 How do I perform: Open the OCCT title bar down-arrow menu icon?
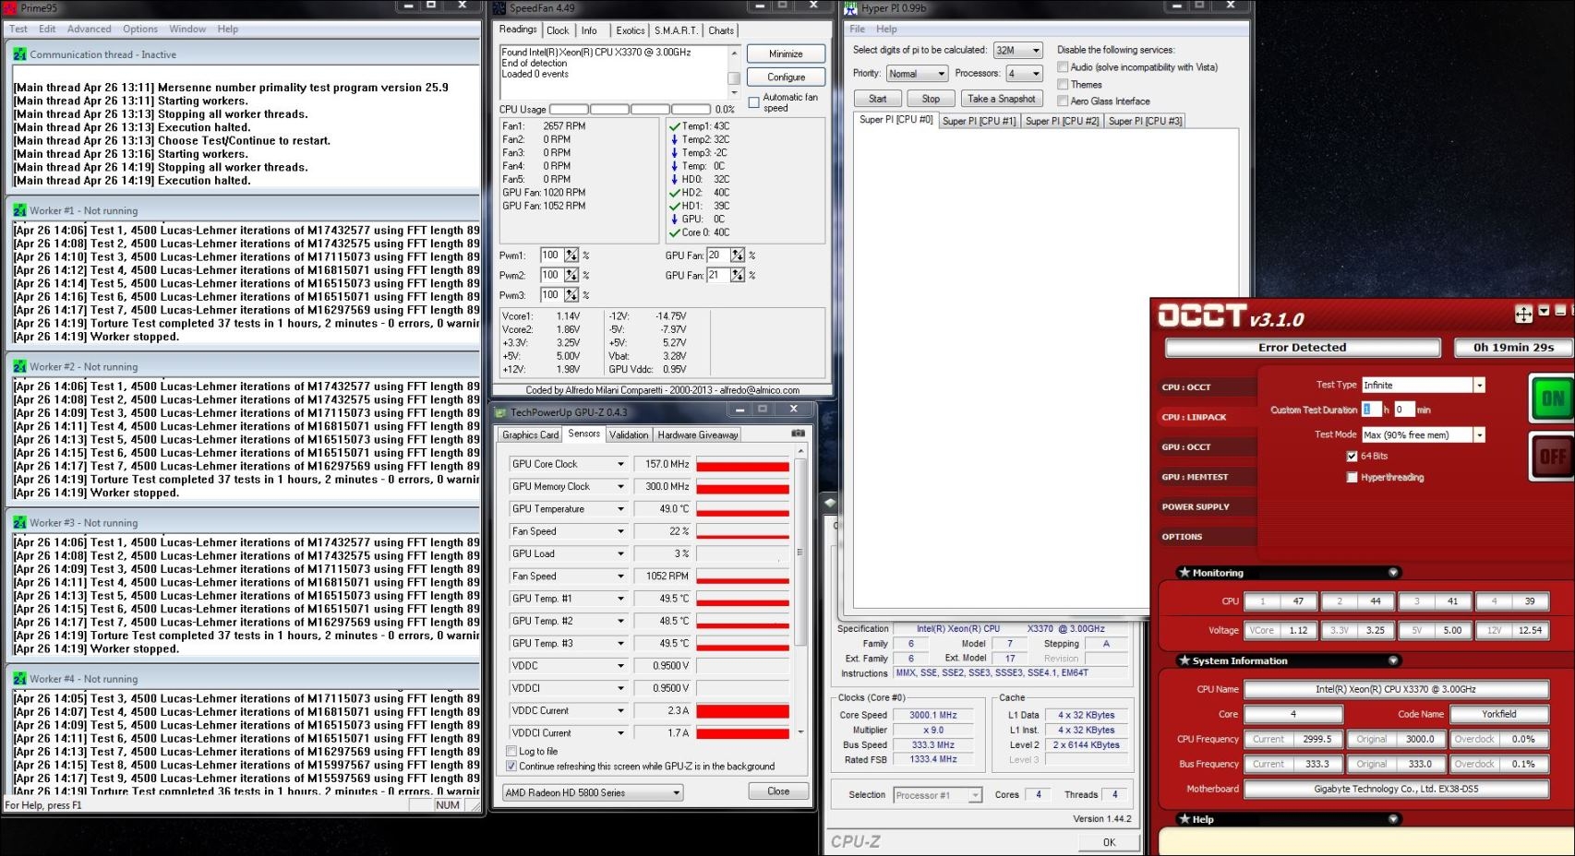coord(1544,311)
